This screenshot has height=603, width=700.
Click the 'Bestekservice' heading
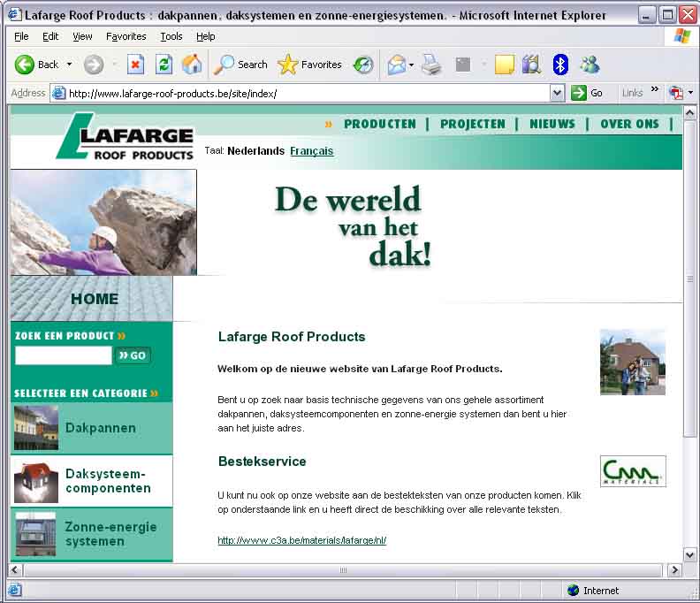pyautogui.click(x=262, y=462)
